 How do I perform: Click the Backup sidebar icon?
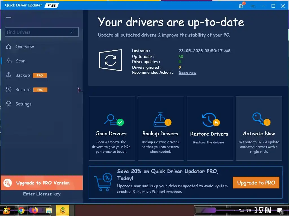pos(8,75)
